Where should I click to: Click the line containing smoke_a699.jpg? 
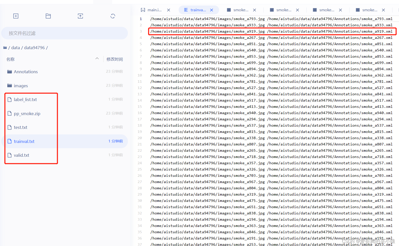pos(271,63)
